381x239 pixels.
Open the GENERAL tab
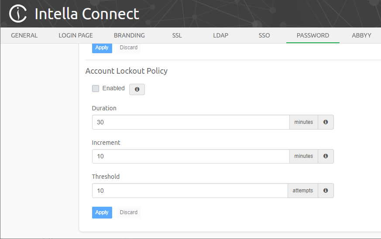[x=24, y=35]
